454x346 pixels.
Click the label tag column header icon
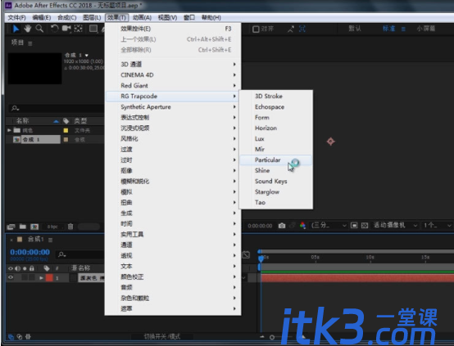tap(47, 268)
